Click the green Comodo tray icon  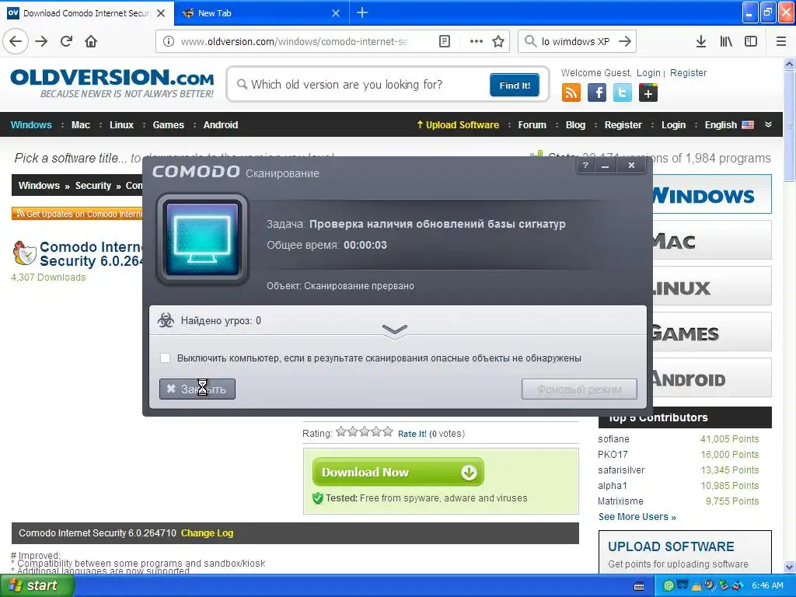tap(669, 586)
